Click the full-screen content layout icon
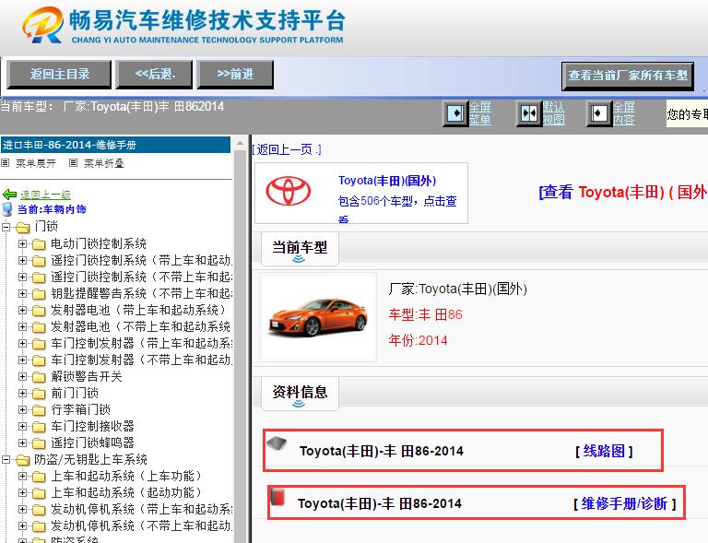Image resolution: width=708 pixels, height=543 pixels. (597, 112)
